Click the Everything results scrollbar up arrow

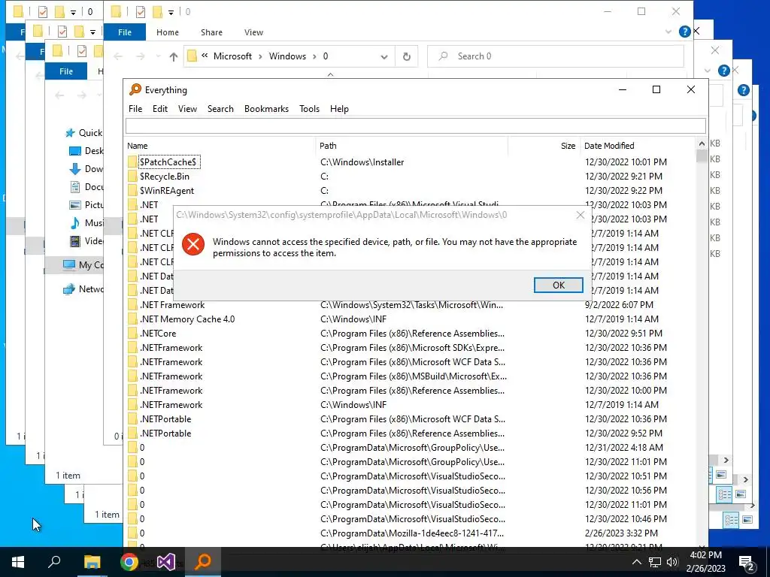coord(702,144)
